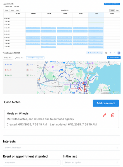Click Salem Willows Park map marker
This screenshot has height=167, width=123.
pyautogui.click(x=97, y=73)
